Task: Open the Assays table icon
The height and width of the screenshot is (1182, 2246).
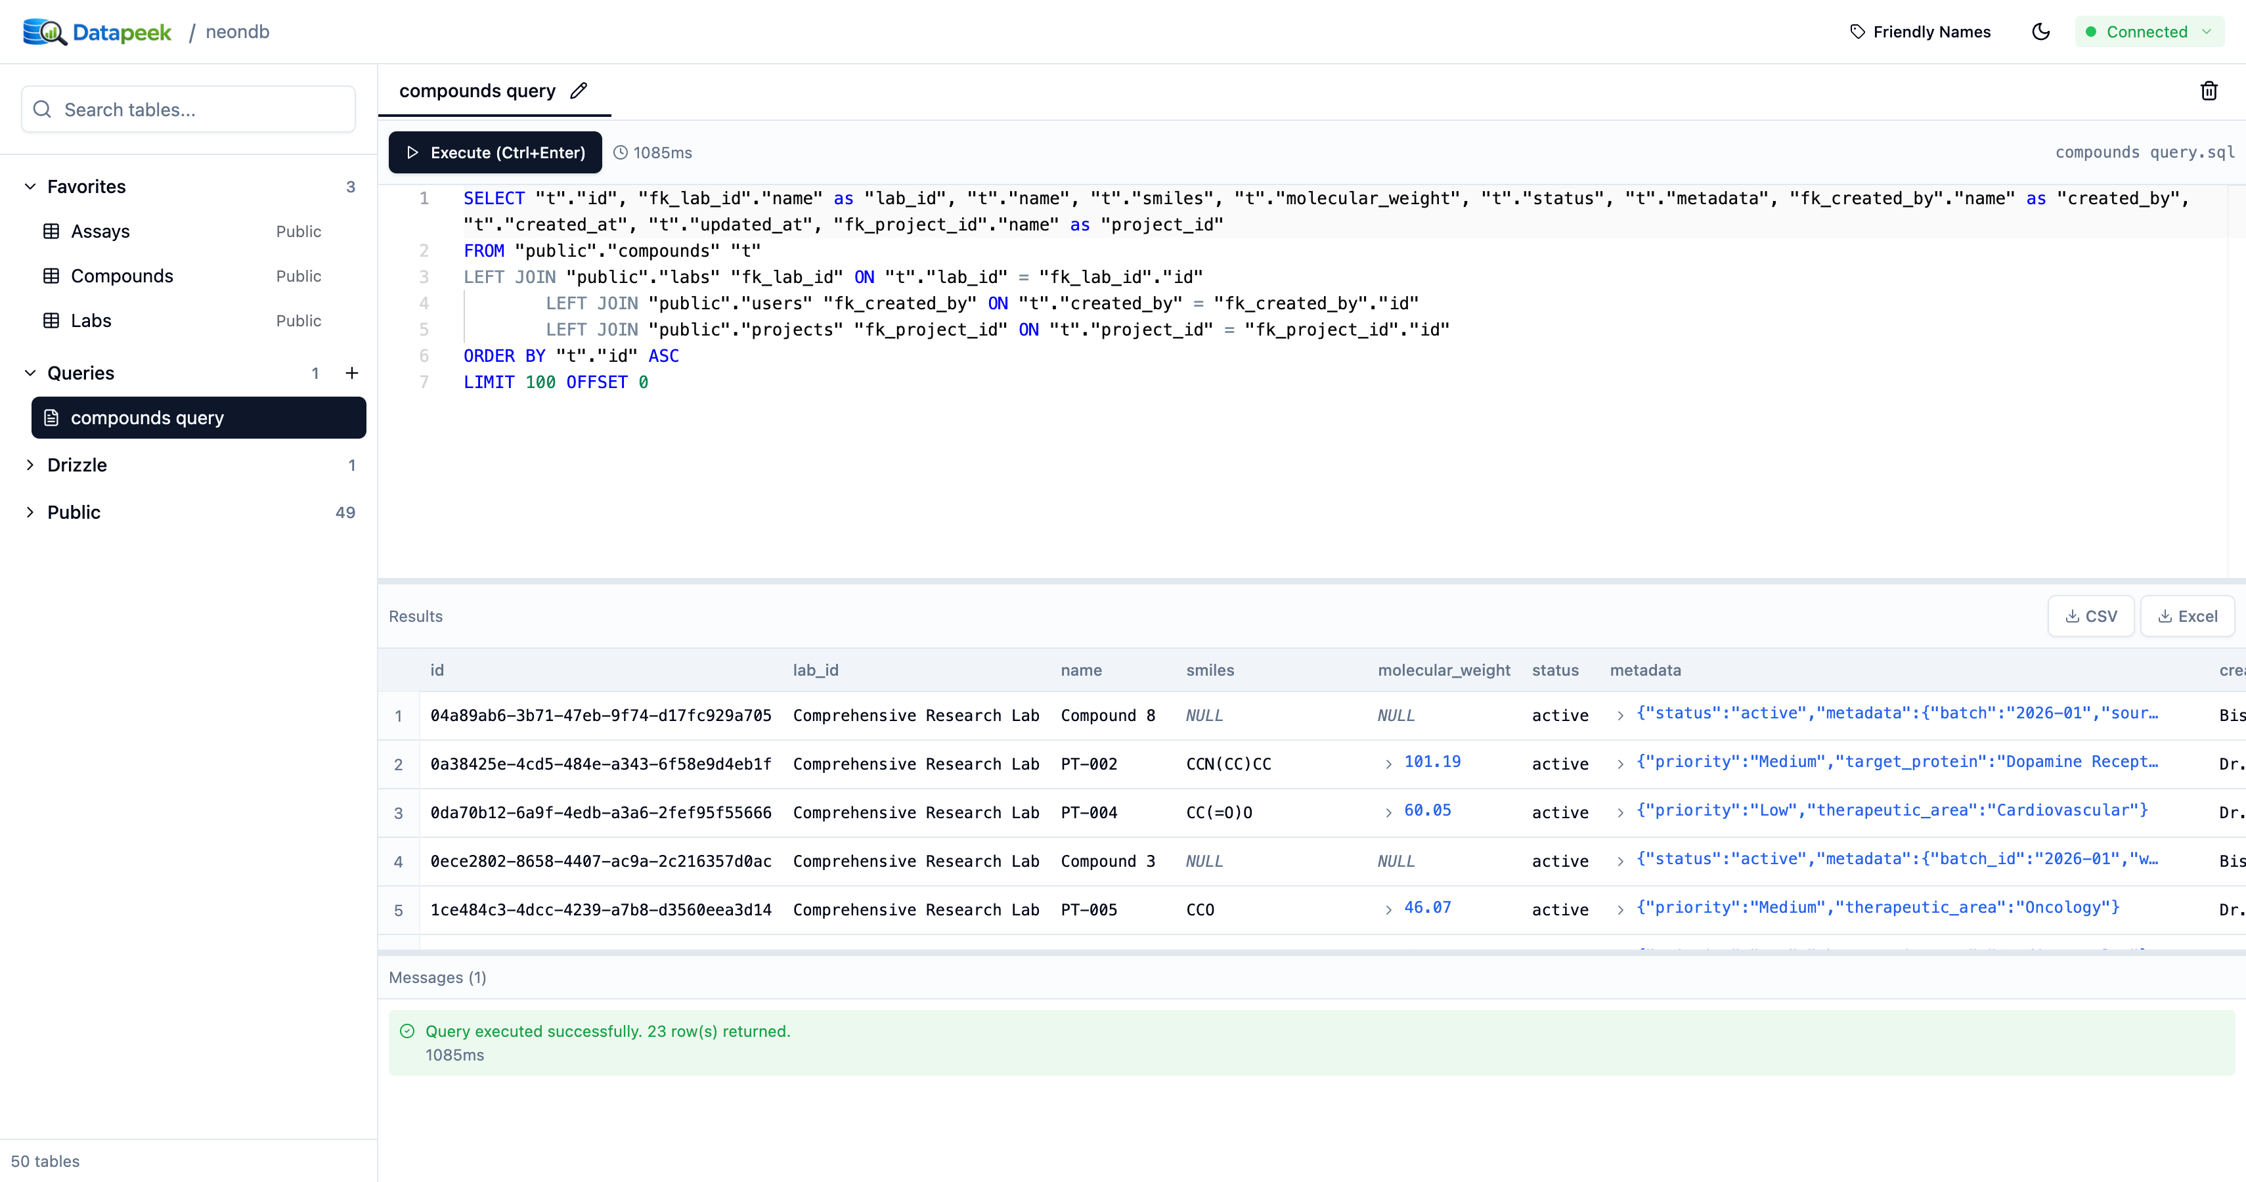Action: click(x=51, y=231)
